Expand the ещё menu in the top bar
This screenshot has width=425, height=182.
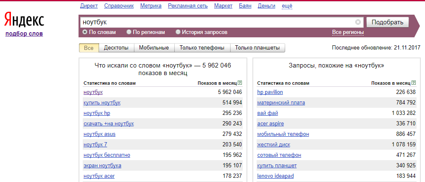(x=287, y=6)
